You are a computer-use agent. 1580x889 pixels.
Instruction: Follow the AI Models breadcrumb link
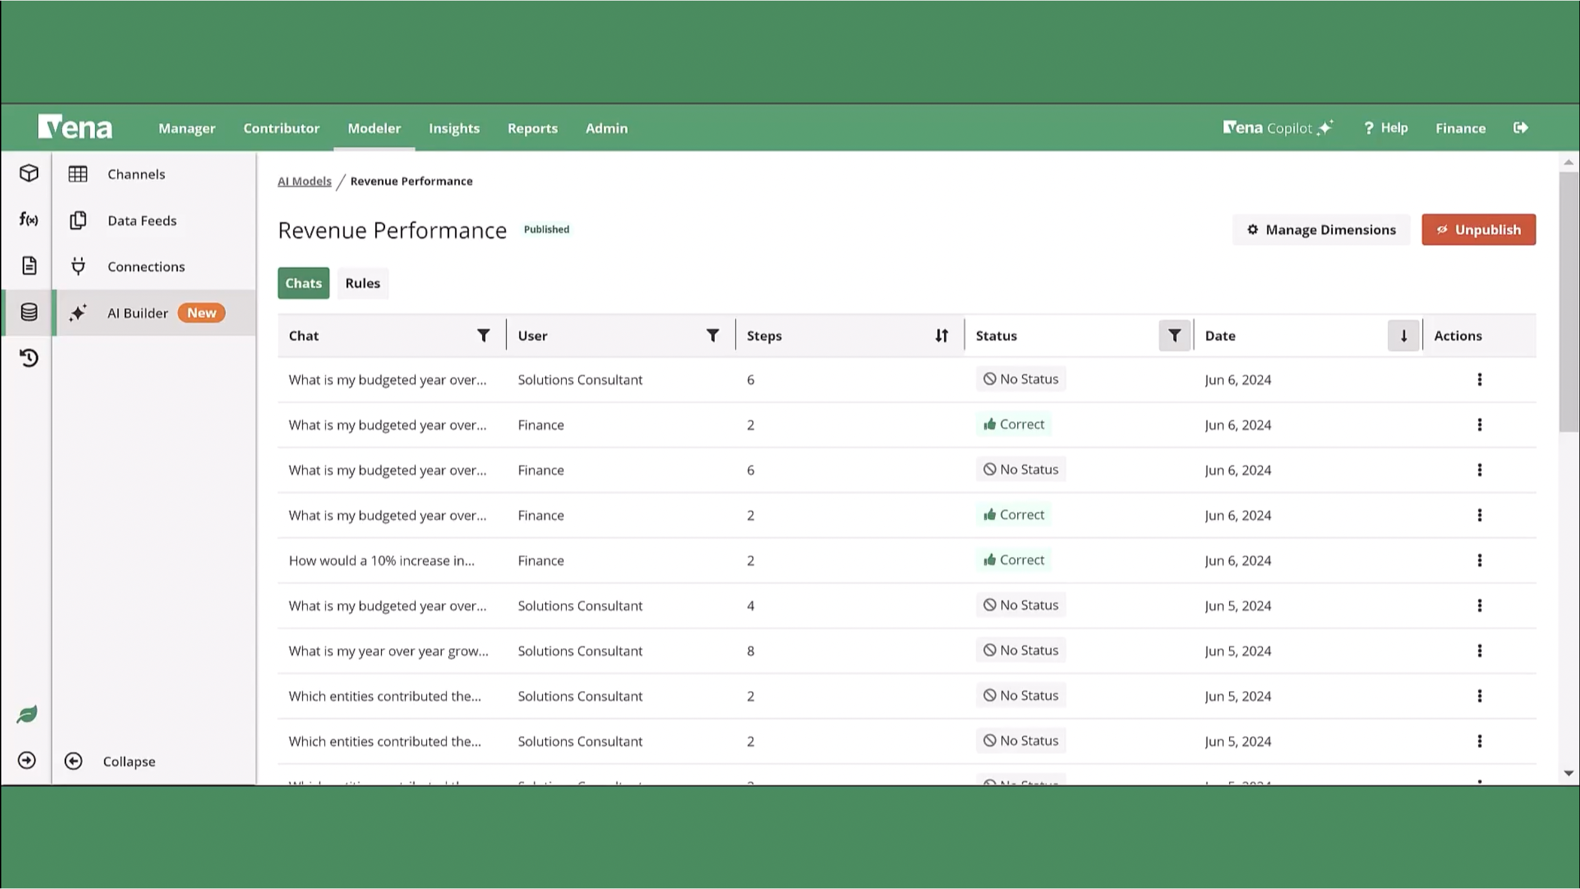point(304,181)
